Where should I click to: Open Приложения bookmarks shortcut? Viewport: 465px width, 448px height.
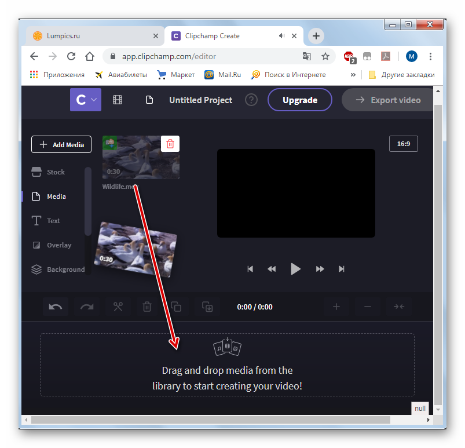click(57, 75)
